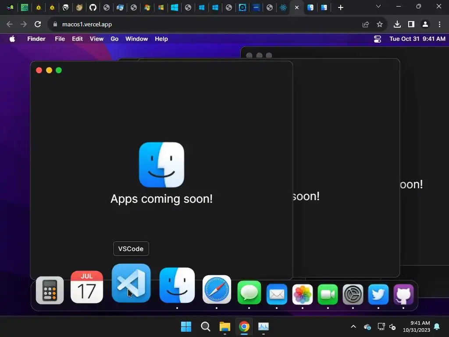Screen dimensions: 449x337
Task: Launch FaceTime from the dock
Action: coord(328,294)
